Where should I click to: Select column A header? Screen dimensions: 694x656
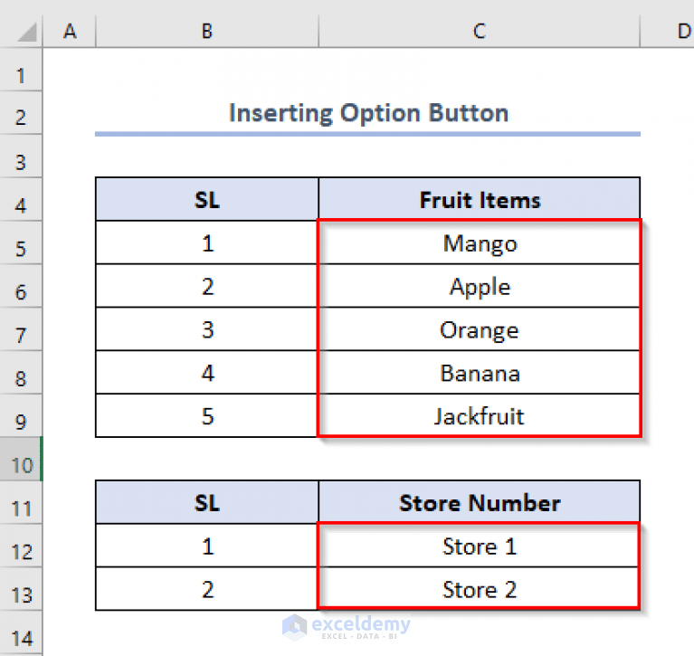coord(70,32)
